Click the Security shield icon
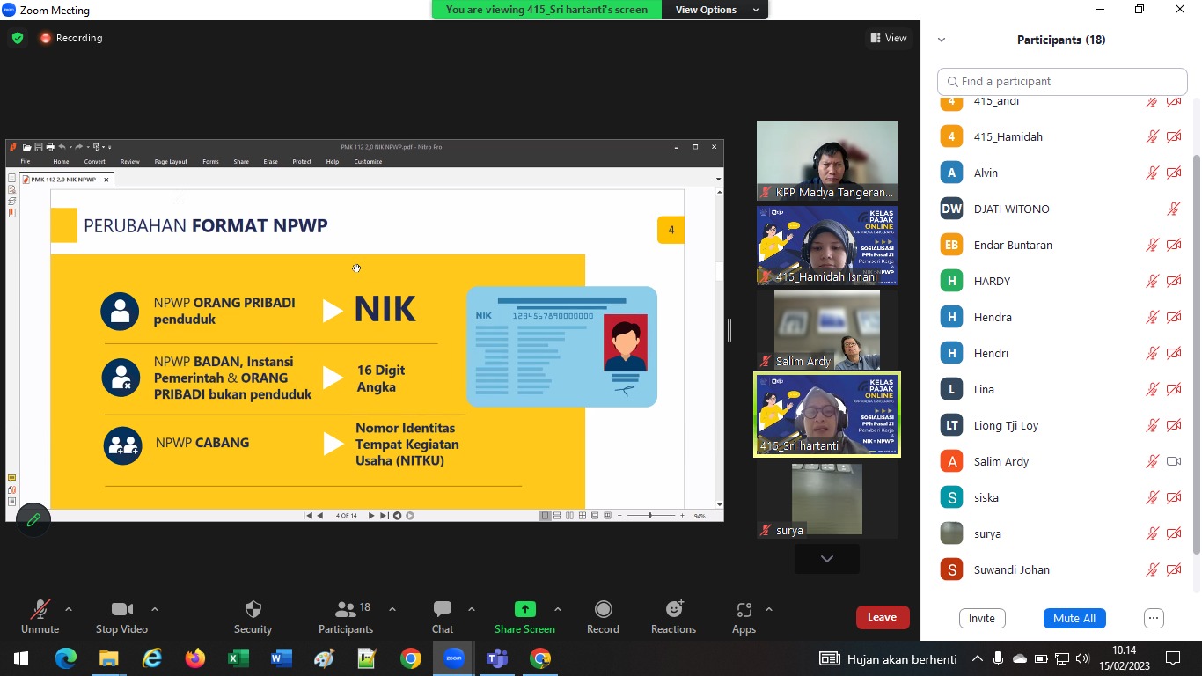The image size is (1202, 676). (x=253, y=610)
